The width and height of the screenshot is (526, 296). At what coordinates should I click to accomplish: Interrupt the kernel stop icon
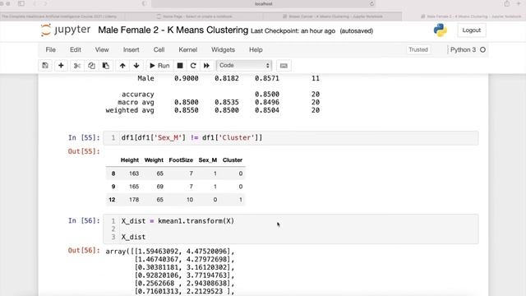tap(180, 66)
